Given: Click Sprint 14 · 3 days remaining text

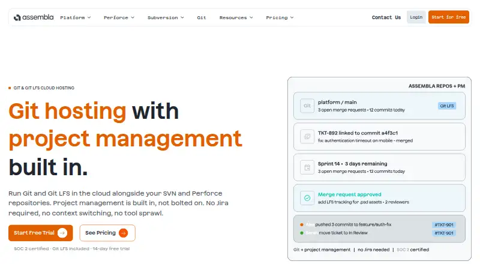Looking at the screenshot, I should pyautogui.click(x=352, y=164).
